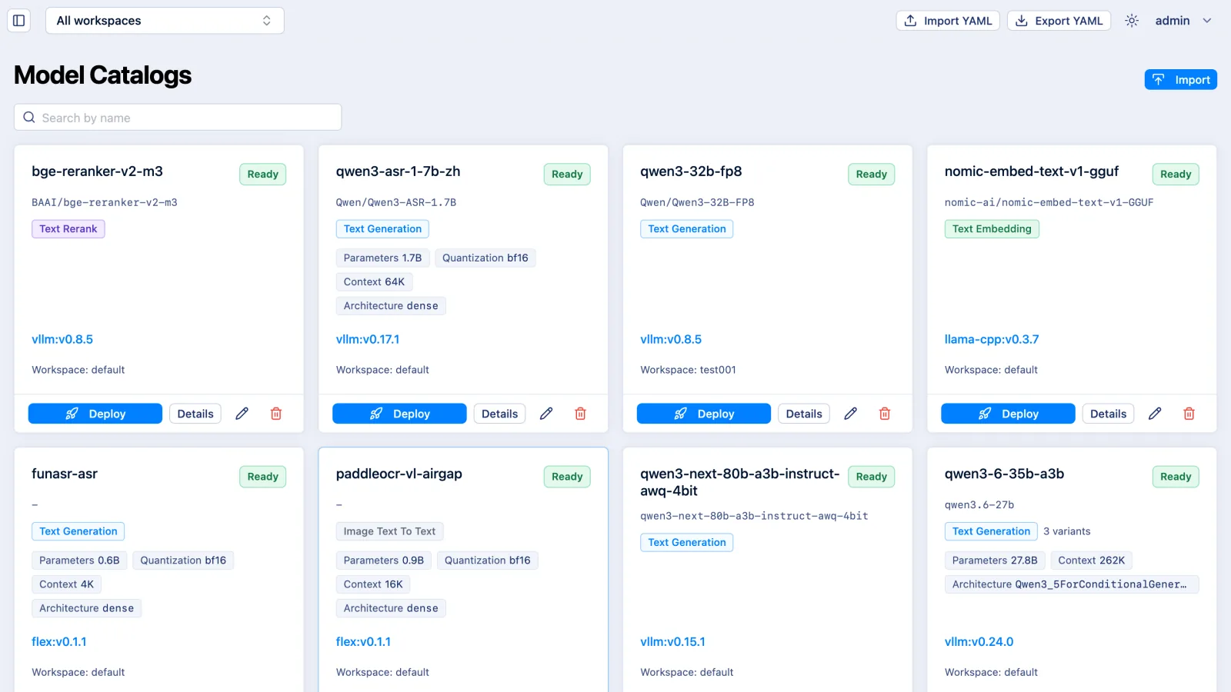The height and width of the screenshot is (692, 1231).
Task: Delete qwen3-asr-1-7b-zh via trash icon
Action: (x=581, y=414)
